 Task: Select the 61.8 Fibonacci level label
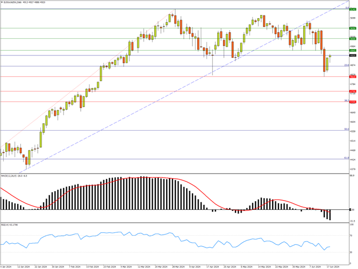pos(346,158)
